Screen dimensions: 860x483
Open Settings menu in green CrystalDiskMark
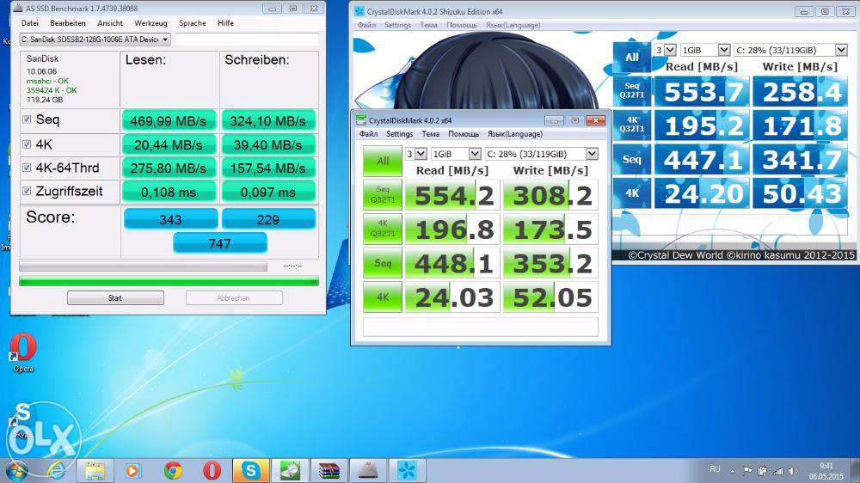point(399,134)
